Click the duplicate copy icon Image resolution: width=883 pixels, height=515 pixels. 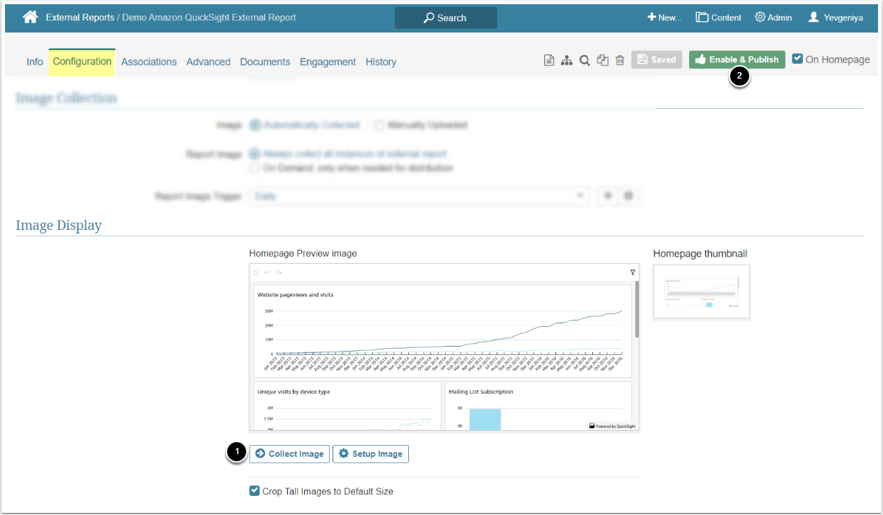602,61
